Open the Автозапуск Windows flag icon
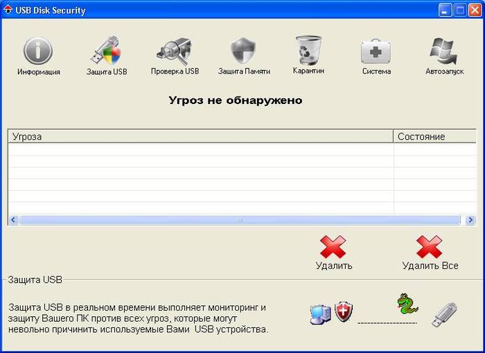Viewport: 485px width, 353px height. coord(444,51)
